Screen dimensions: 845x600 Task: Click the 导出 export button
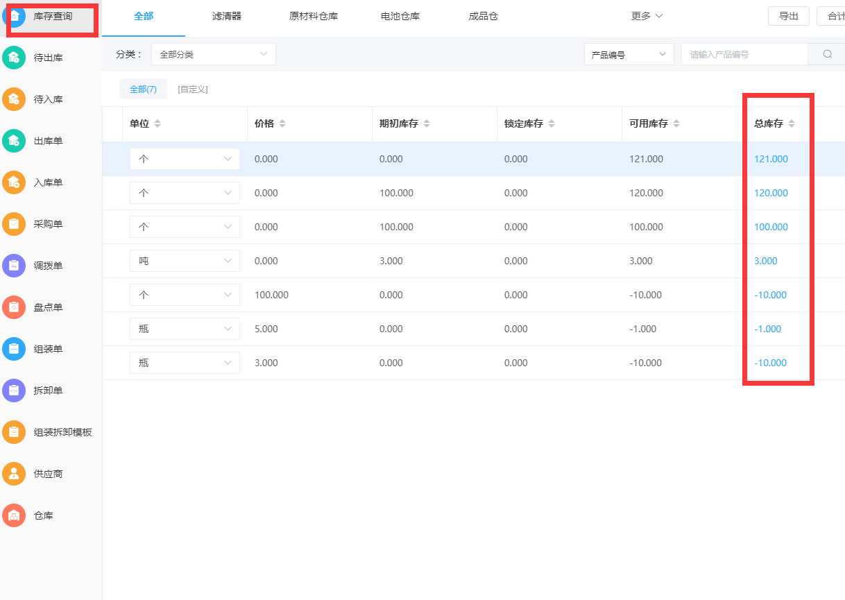[789, 16]
